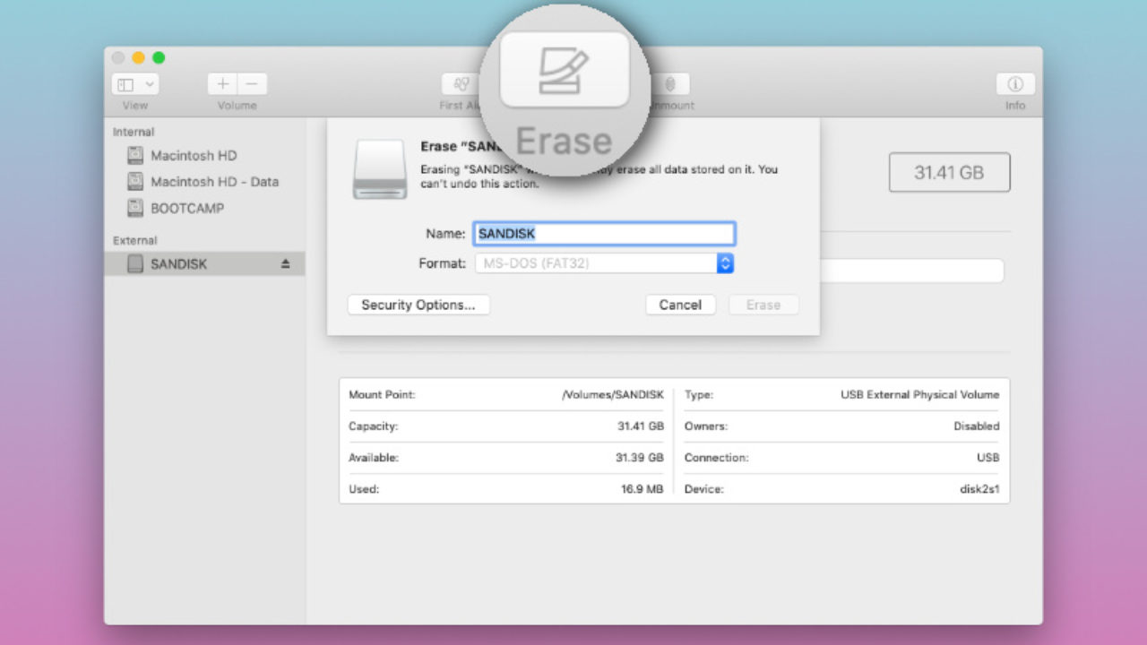Cancel the erase dialog
Viewport: 1147px width, 645px height.
(680, 305)
